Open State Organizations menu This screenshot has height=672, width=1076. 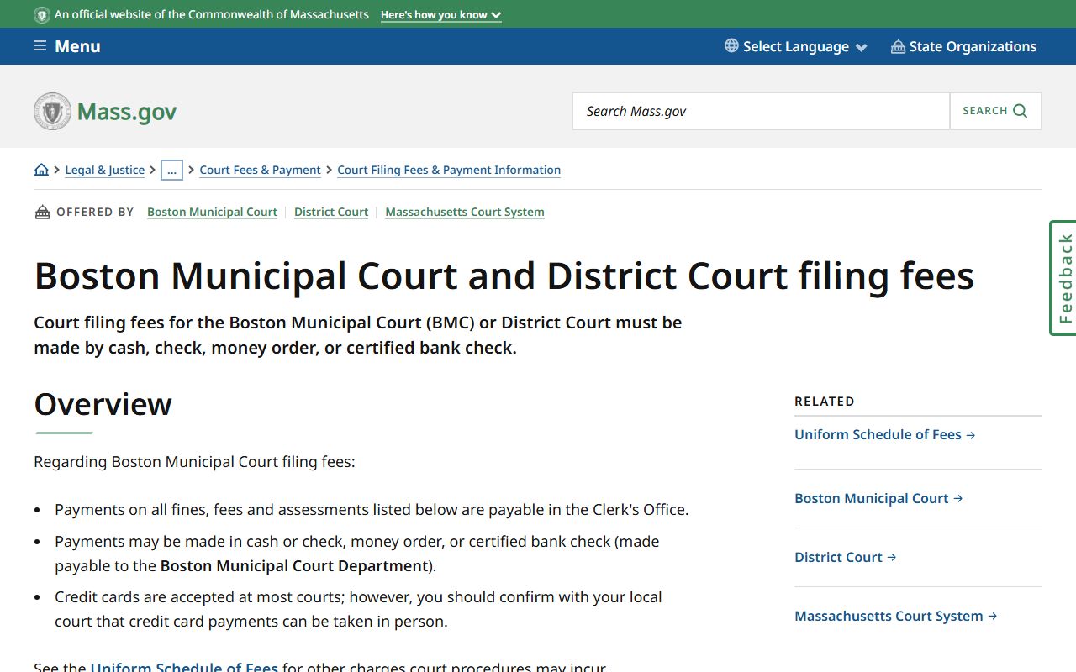pyautogui.click(x=963, y=46)
